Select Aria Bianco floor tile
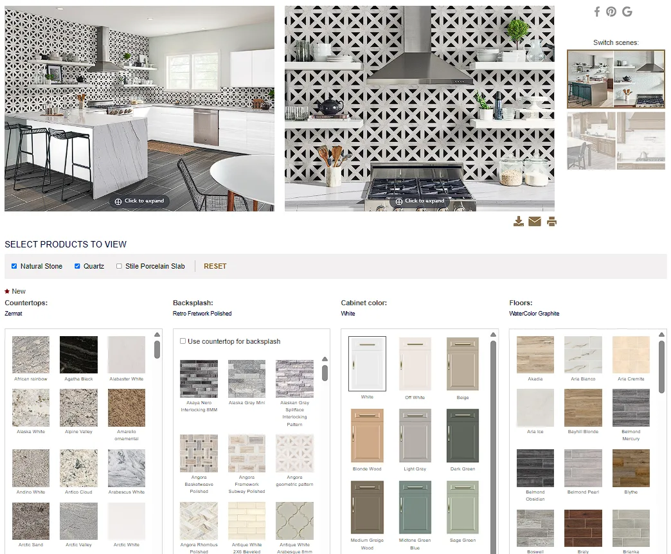The image size is (671, 554). 584,355
